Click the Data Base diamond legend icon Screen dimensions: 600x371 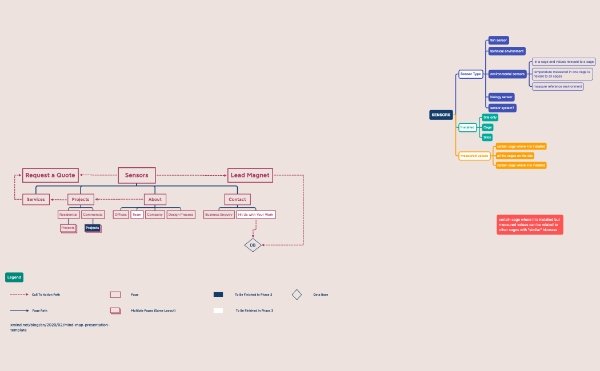pos(297,295)
